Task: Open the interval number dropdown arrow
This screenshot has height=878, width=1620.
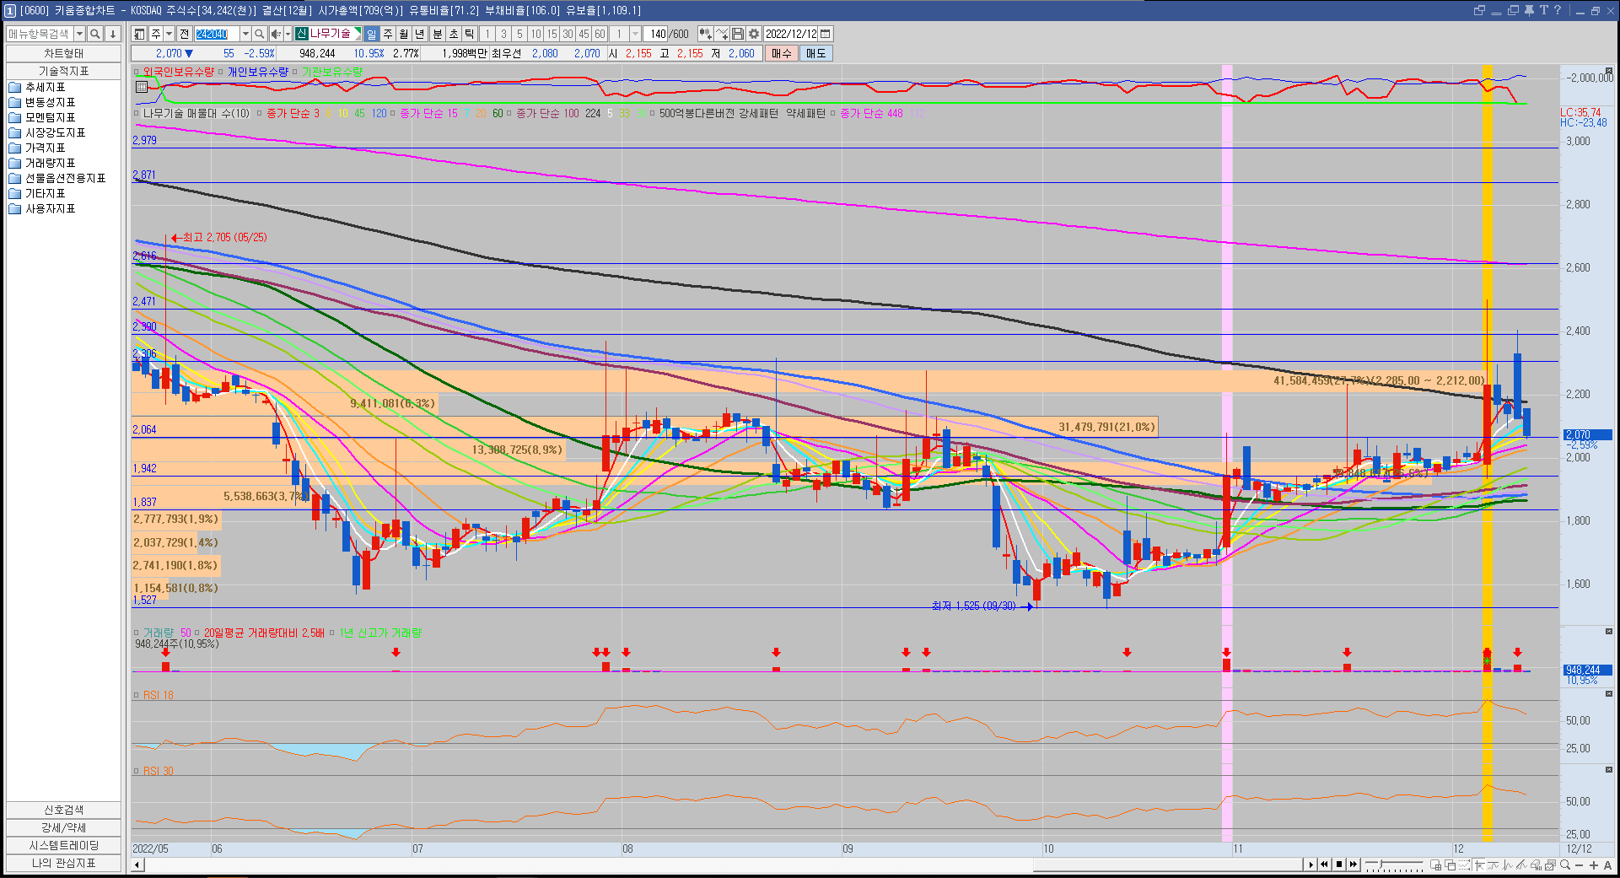Action: click(635, 34)
